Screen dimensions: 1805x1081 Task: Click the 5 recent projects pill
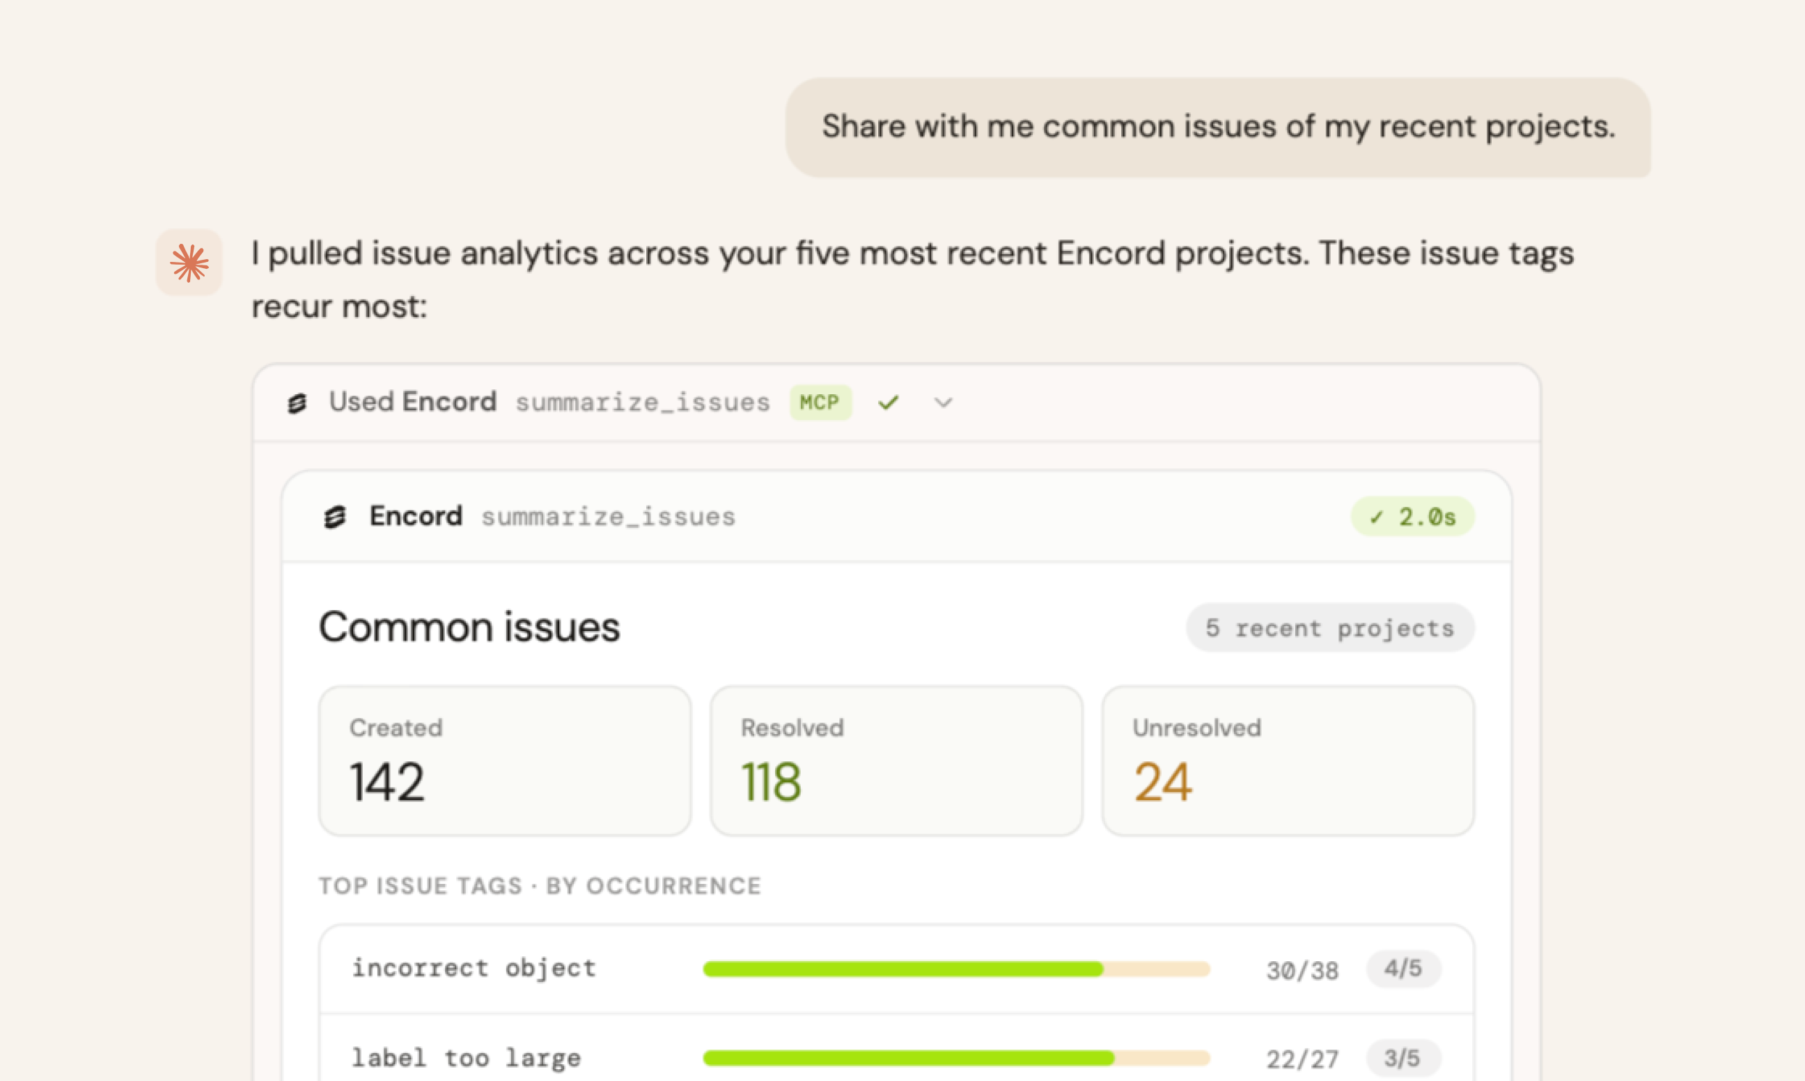1330,627
